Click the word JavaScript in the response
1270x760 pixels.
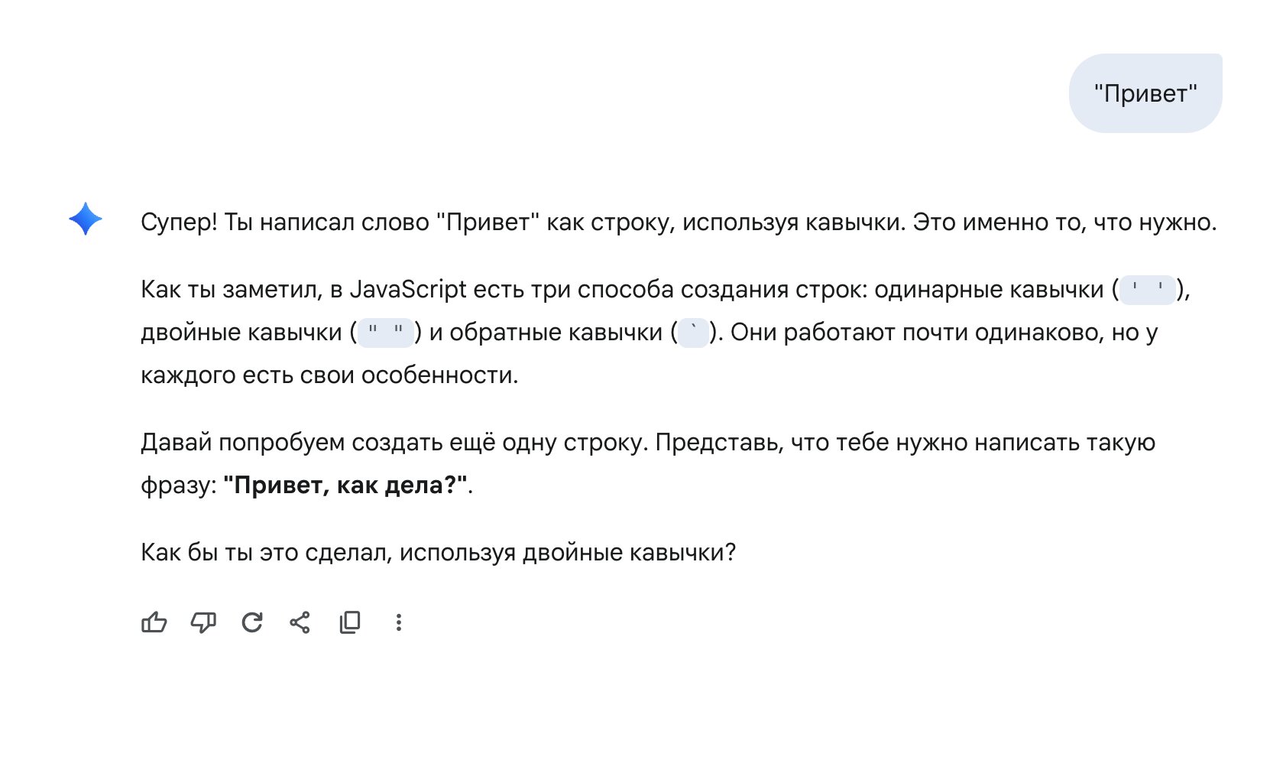(x=408, y=290)
